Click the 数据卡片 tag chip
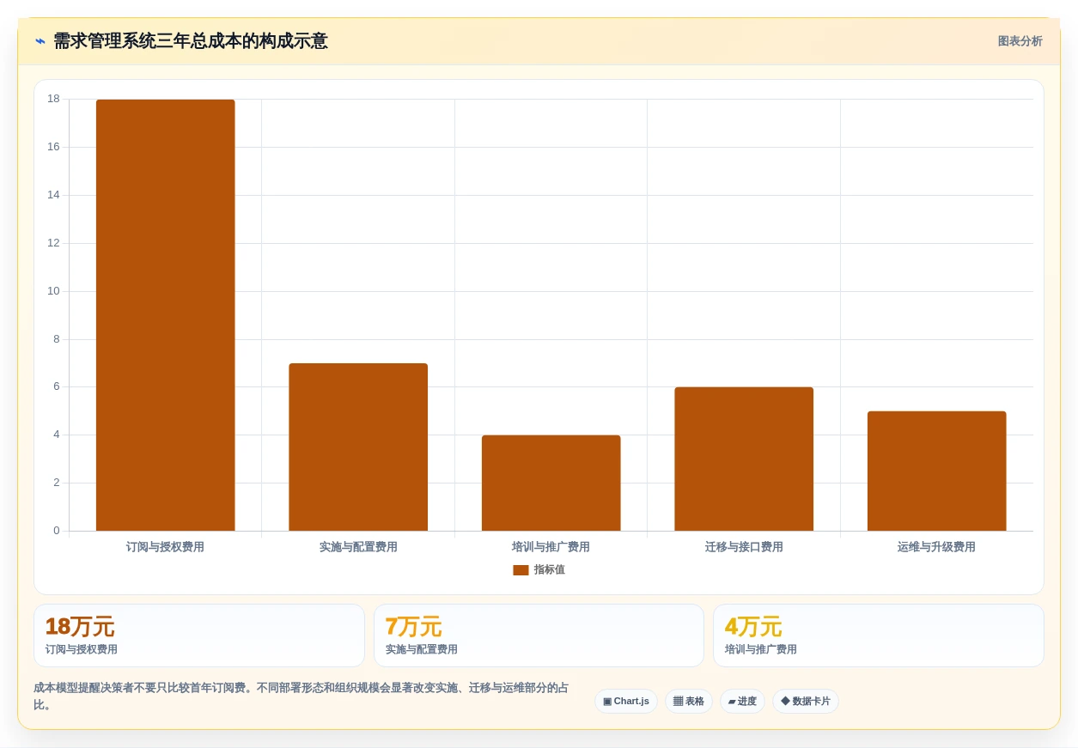The image size is (1078, 748). pos(806,702)
